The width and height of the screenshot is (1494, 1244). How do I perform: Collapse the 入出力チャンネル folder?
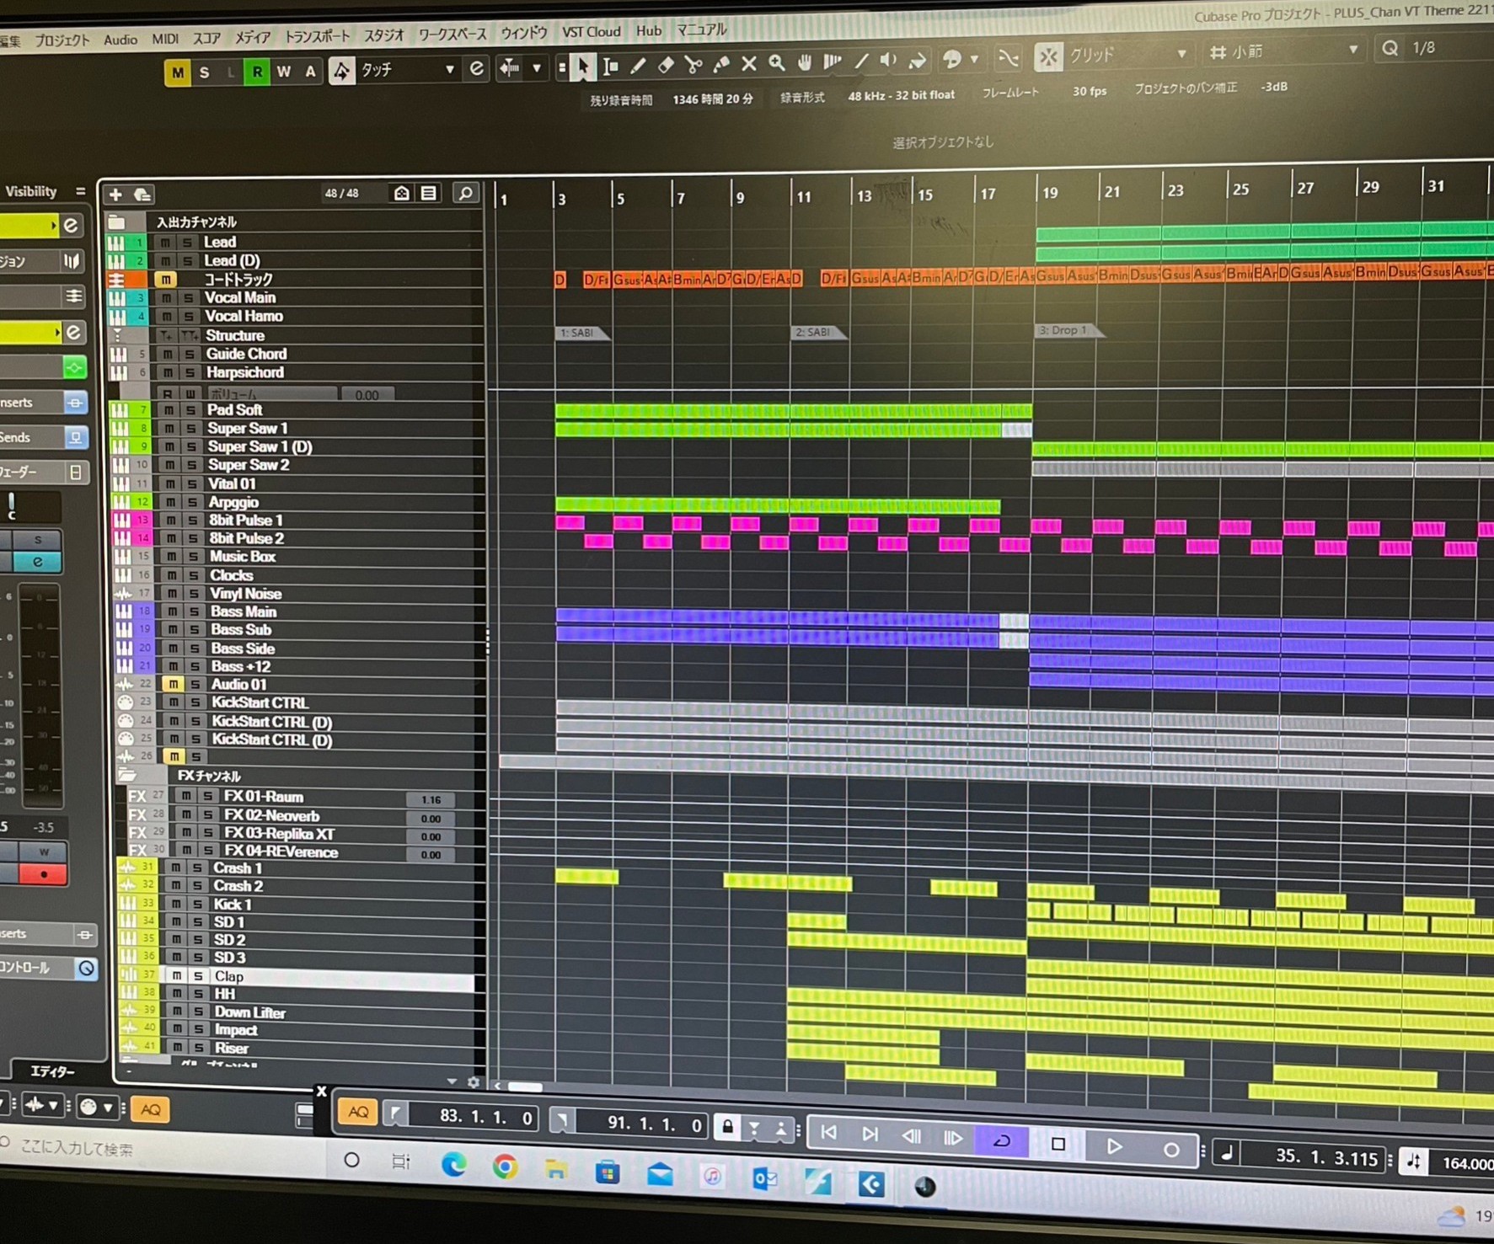tap(116, 222)
